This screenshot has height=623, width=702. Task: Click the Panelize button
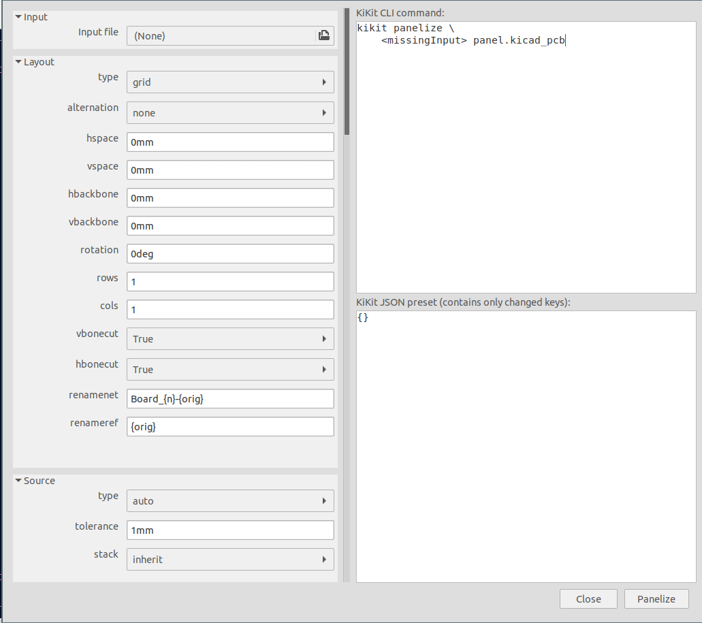[656, 599]
